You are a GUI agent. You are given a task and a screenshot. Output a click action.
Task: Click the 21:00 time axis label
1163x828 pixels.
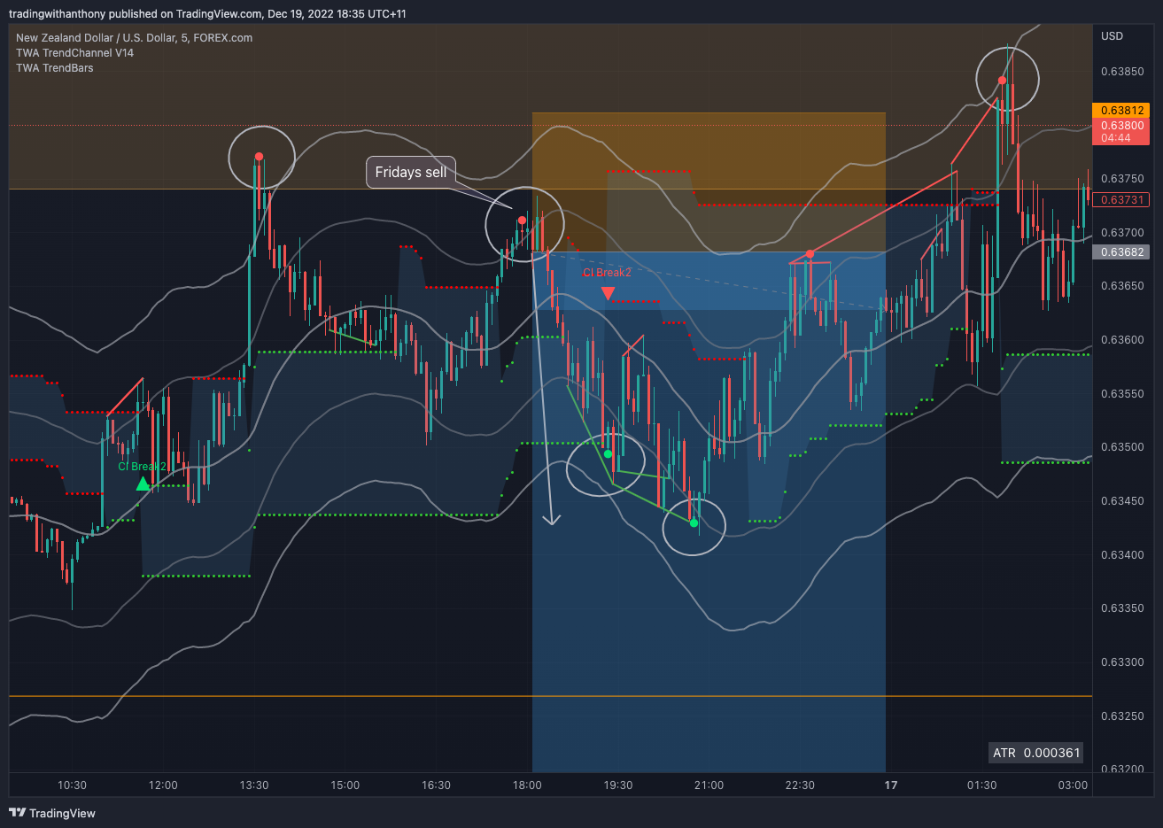tap(709, 785)
